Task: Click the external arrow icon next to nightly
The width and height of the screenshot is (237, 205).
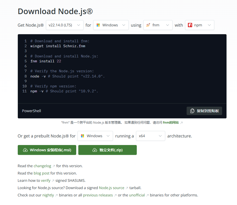Action: pos(56,195)
